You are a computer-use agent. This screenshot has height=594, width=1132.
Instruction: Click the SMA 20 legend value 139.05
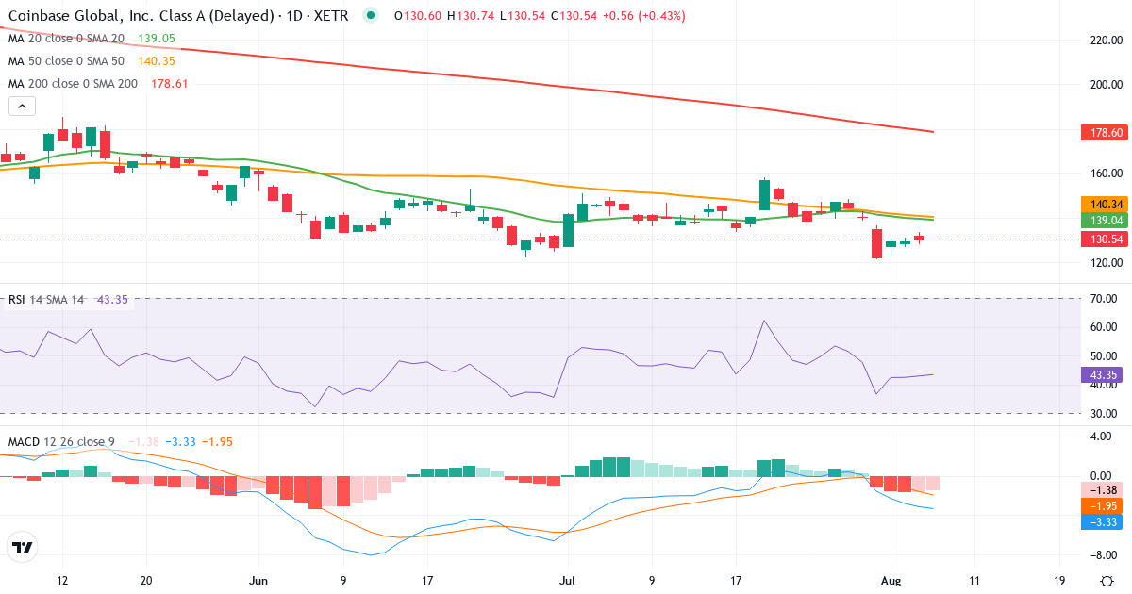[157, 39]
